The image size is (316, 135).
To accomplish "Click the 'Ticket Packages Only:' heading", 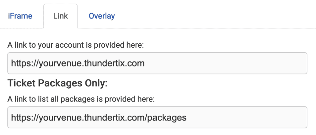I will (x=57, y=83).
